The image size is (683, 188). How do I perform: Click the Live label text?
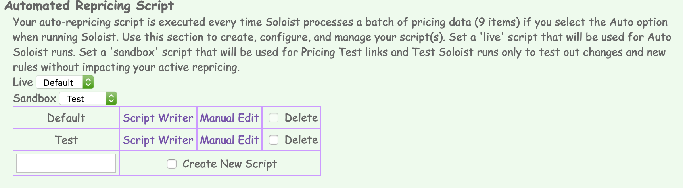click(x=23, y=82)
